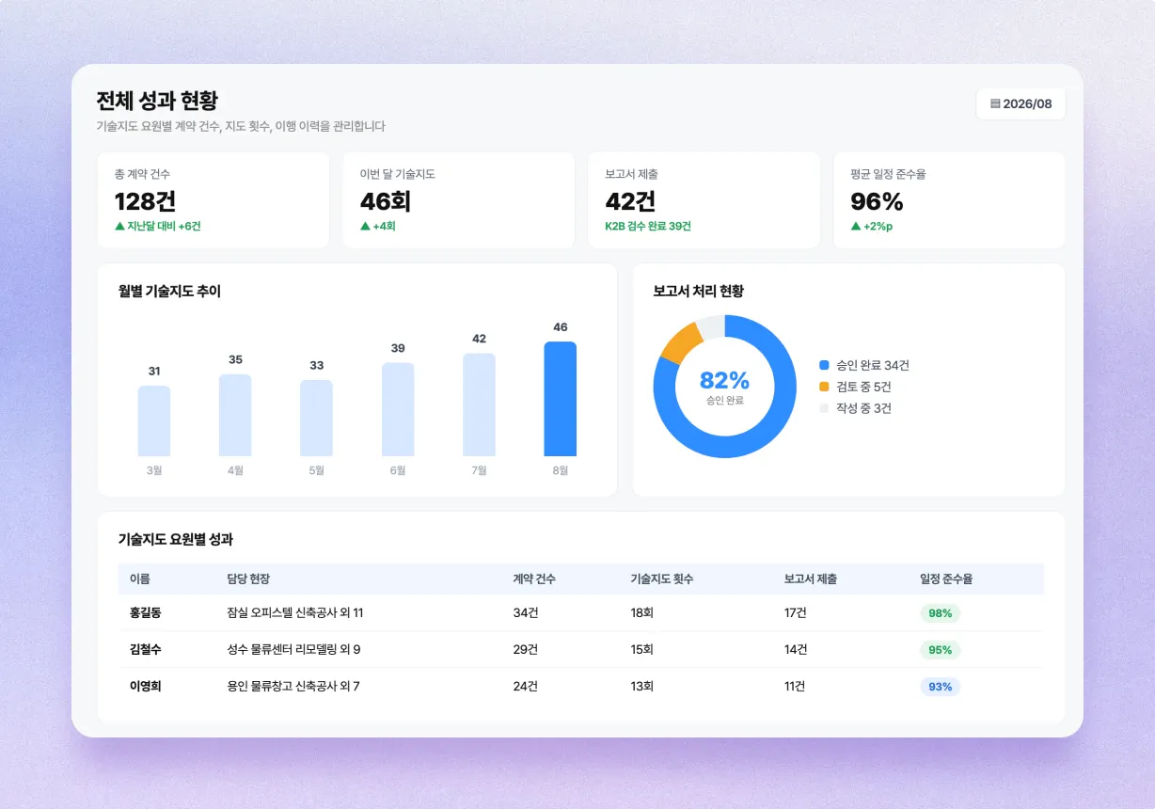
Task: Click the blue legend dot for 승인 완료
Action: [825, 365]
